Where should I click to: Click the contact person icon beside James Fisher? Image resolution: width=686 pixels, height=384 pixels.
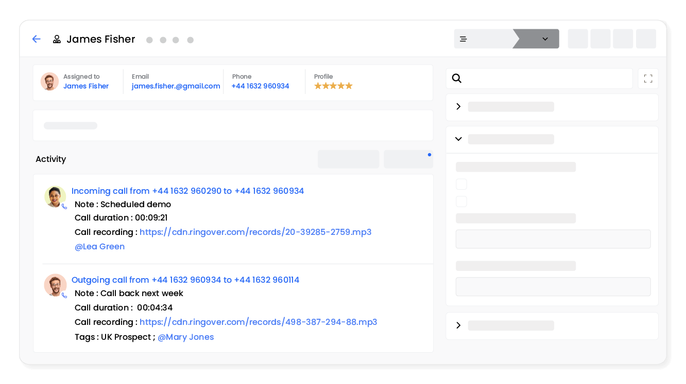point(57,39)
